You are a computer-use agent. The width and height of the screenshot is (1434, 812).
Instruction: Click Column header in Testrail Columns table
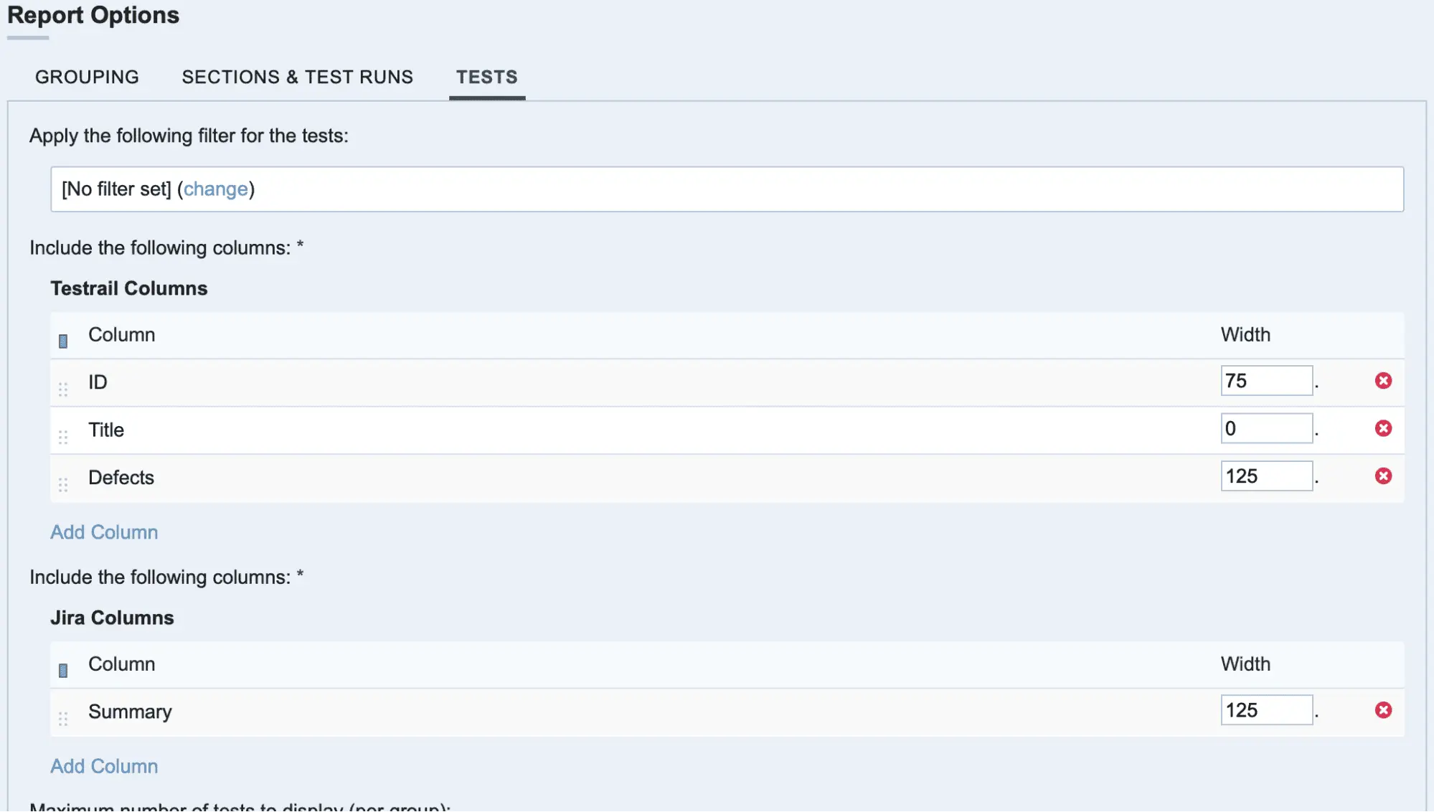pyautogui.click(x=121, y=335)
